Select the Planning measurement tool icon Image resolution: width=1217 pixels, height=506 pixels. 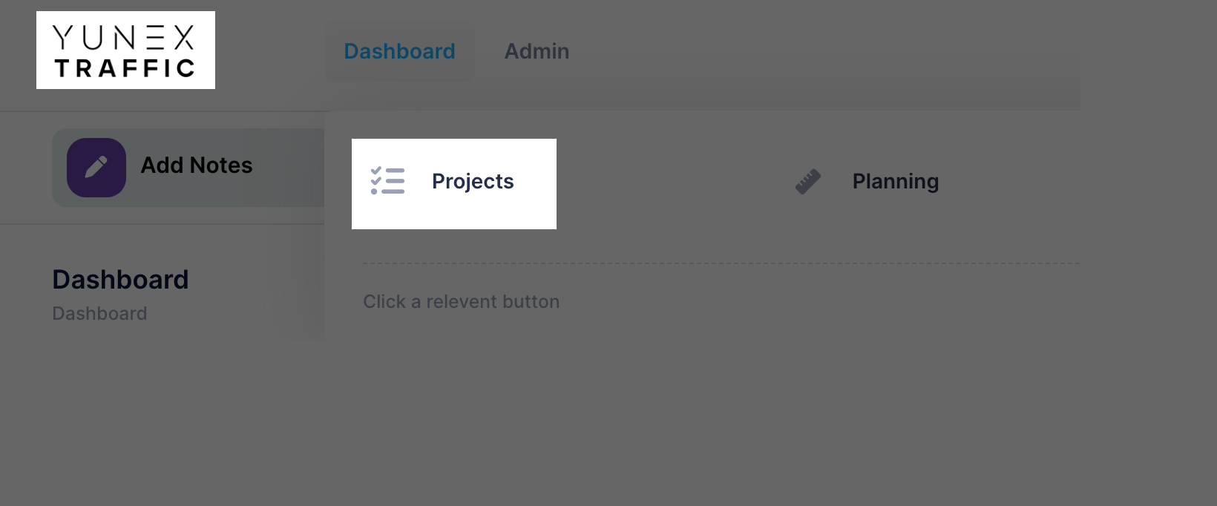(x=808, y=181)
